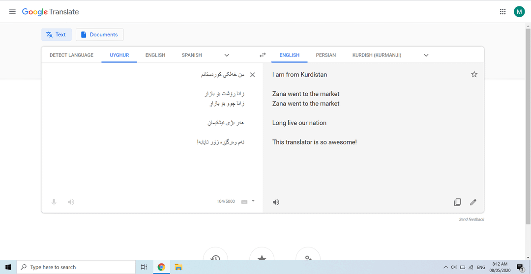Open the Wi-Fi network tray icon
Image resolution: width=531 pixels, height=274 pixels.
tap(471, 267)
